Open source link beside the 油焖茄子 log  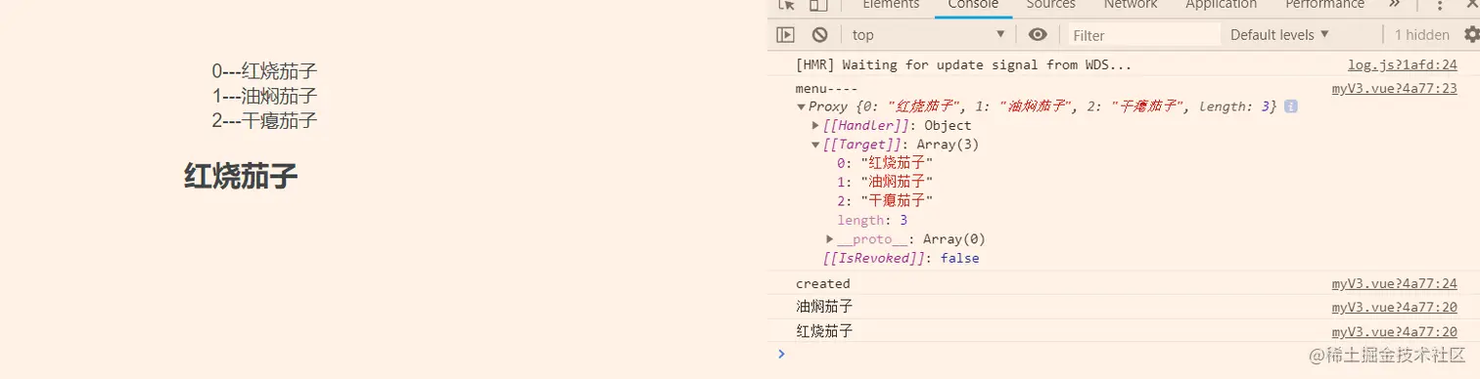(1395, 308)
